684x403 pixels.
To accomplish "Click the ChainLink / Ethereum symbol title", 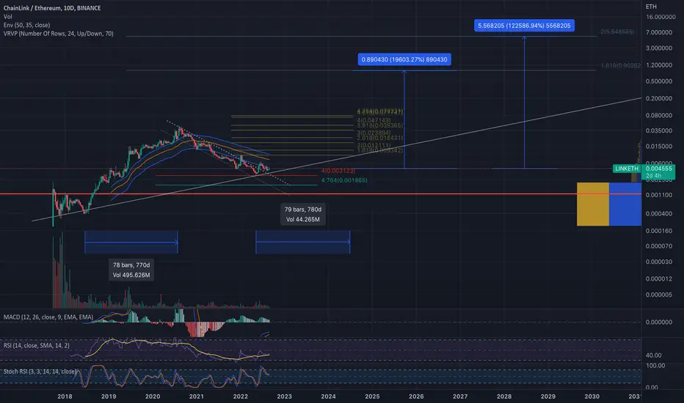I will pos(52,8).
